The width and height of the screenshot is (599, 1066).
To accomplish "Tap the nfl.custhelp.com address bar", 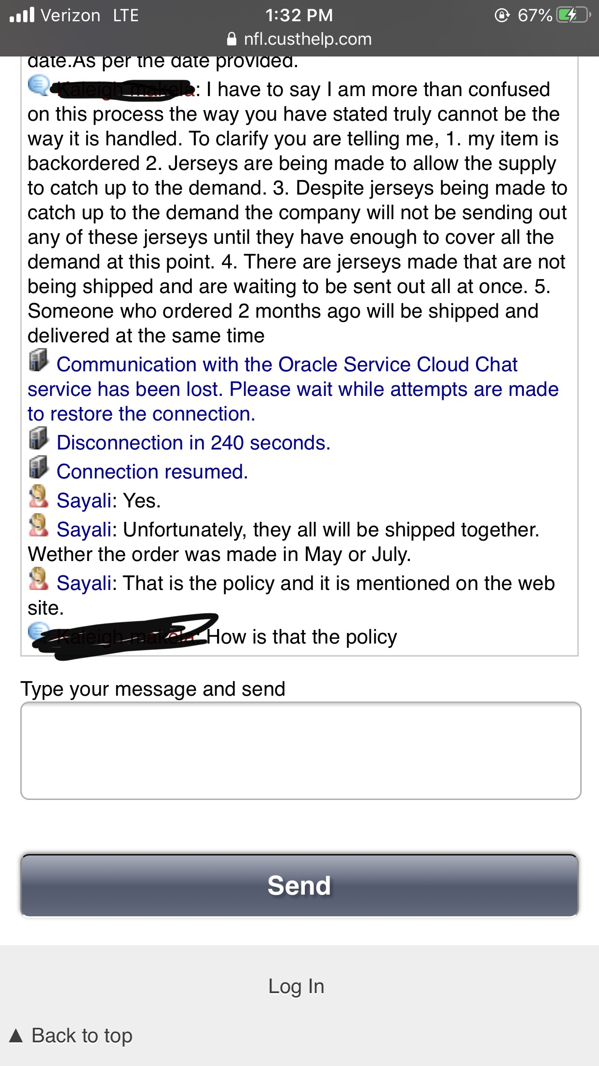I will coord(299,39).
